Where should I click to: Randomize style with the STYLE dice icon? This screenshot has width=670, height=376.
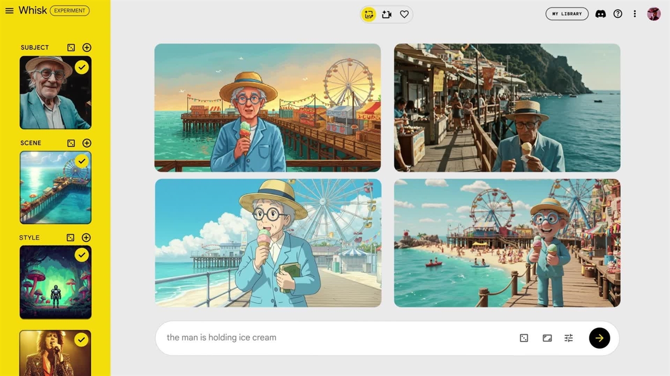coord(71,238)
